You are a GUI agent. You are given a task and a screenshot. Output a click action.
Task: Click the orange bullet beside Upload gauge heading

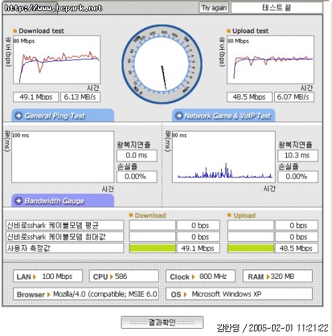point(229,215)
